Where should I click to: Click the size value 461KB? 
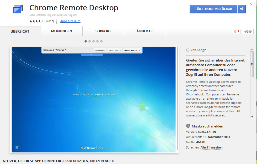click(201, 142)
